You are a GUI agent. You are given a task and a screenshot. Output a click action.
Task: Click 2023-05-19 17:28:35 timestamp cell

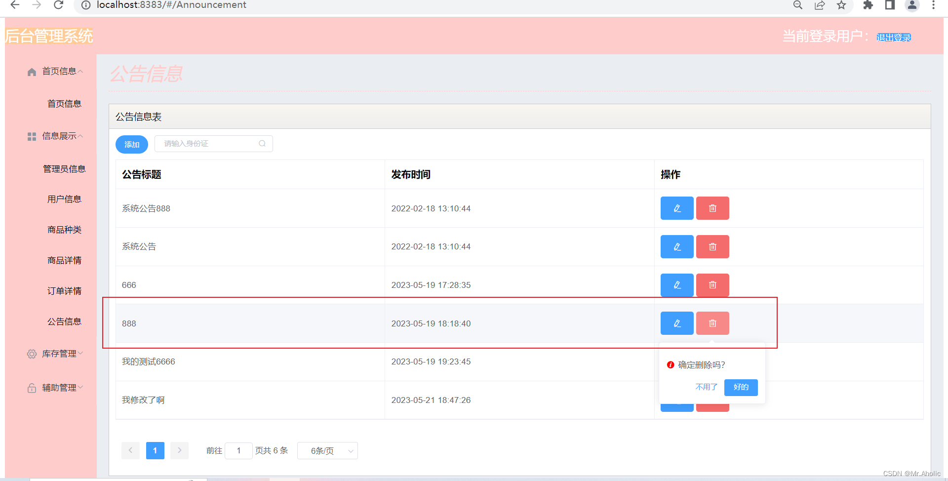pos(519,285)
